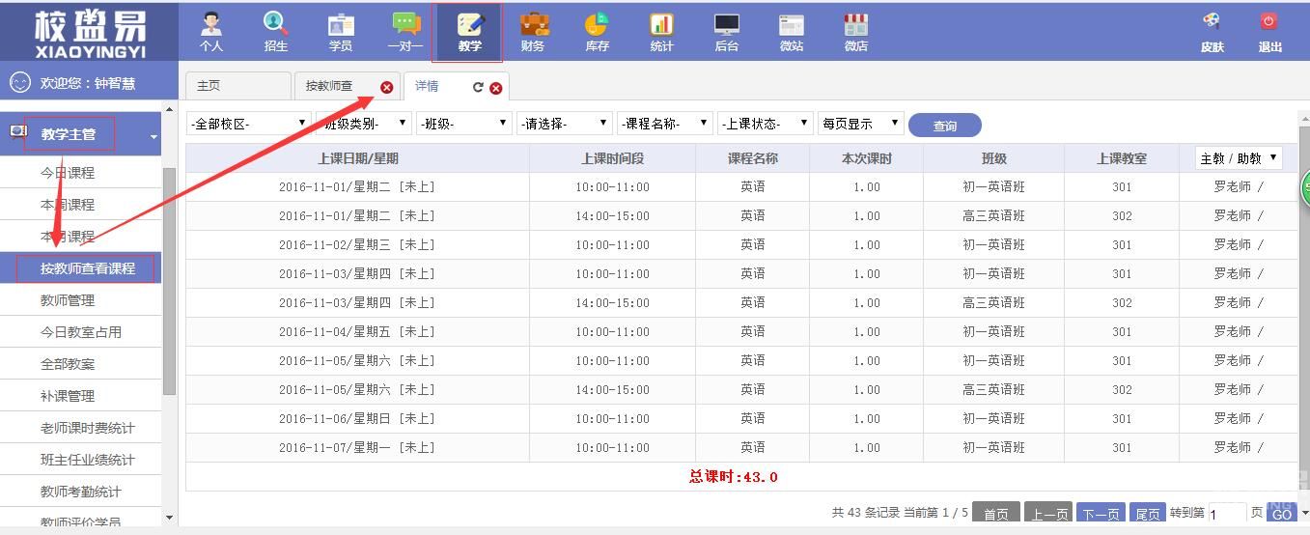
Task: Open the 上课状态 dropdown
Action: [765, 124]
